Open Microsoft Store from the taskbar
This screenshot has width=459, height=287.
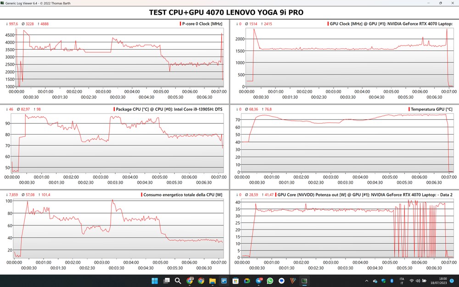click(235, 281)
